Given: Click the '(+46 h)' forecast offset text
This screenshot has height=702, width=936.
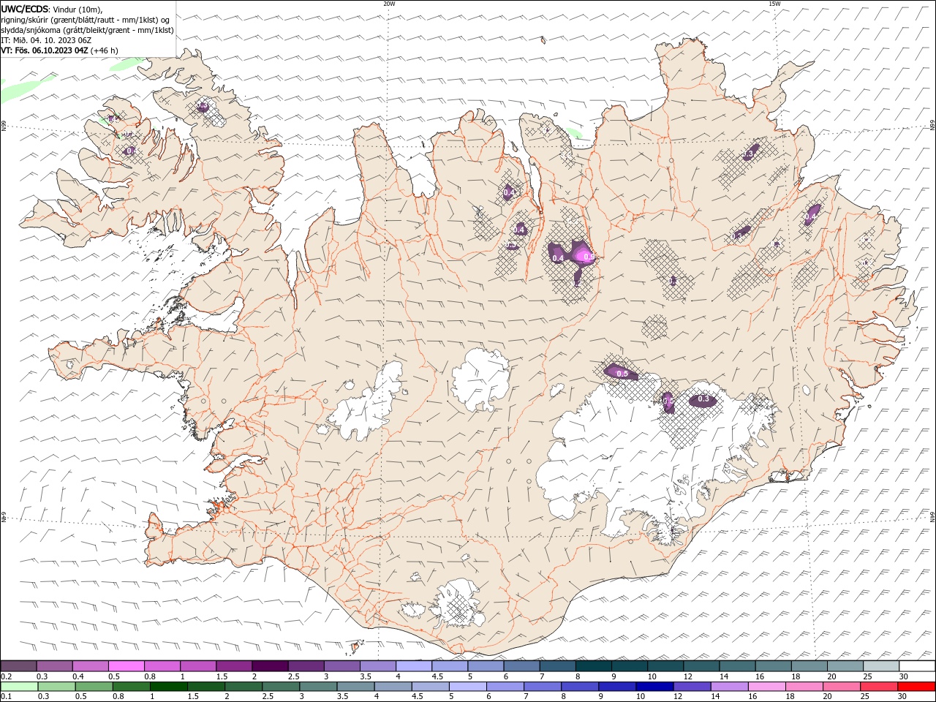Looking at the screenshot, I should 105,50.
